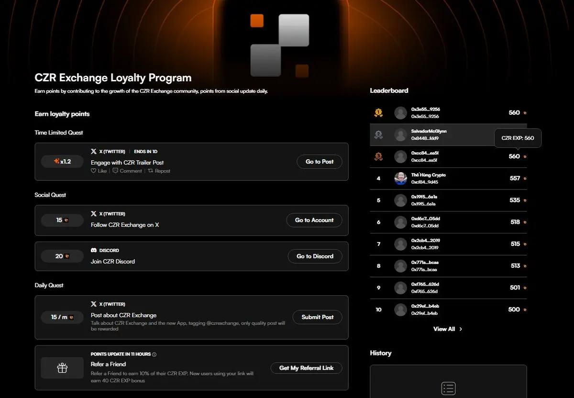This screenshot has height=398, width=574.
Task: Click avatar of 0x29ef...b4eb user
Action: coord(400,310)
